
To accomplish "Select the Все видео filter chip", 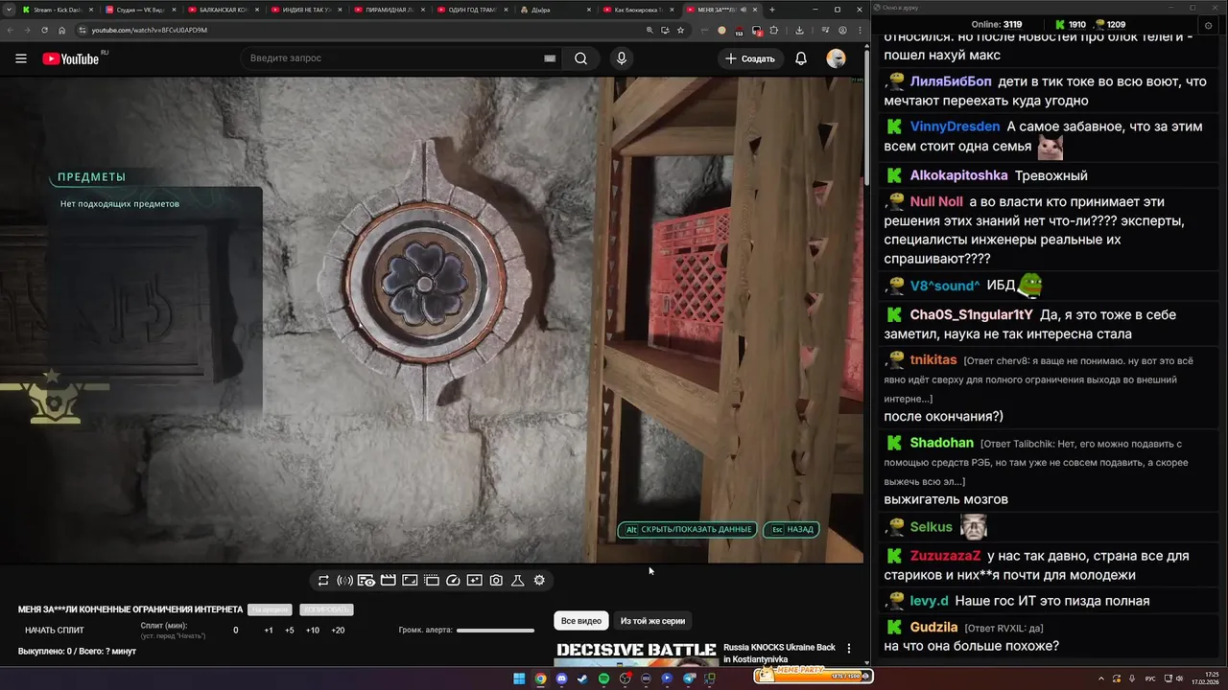I will tap(581, 621).
